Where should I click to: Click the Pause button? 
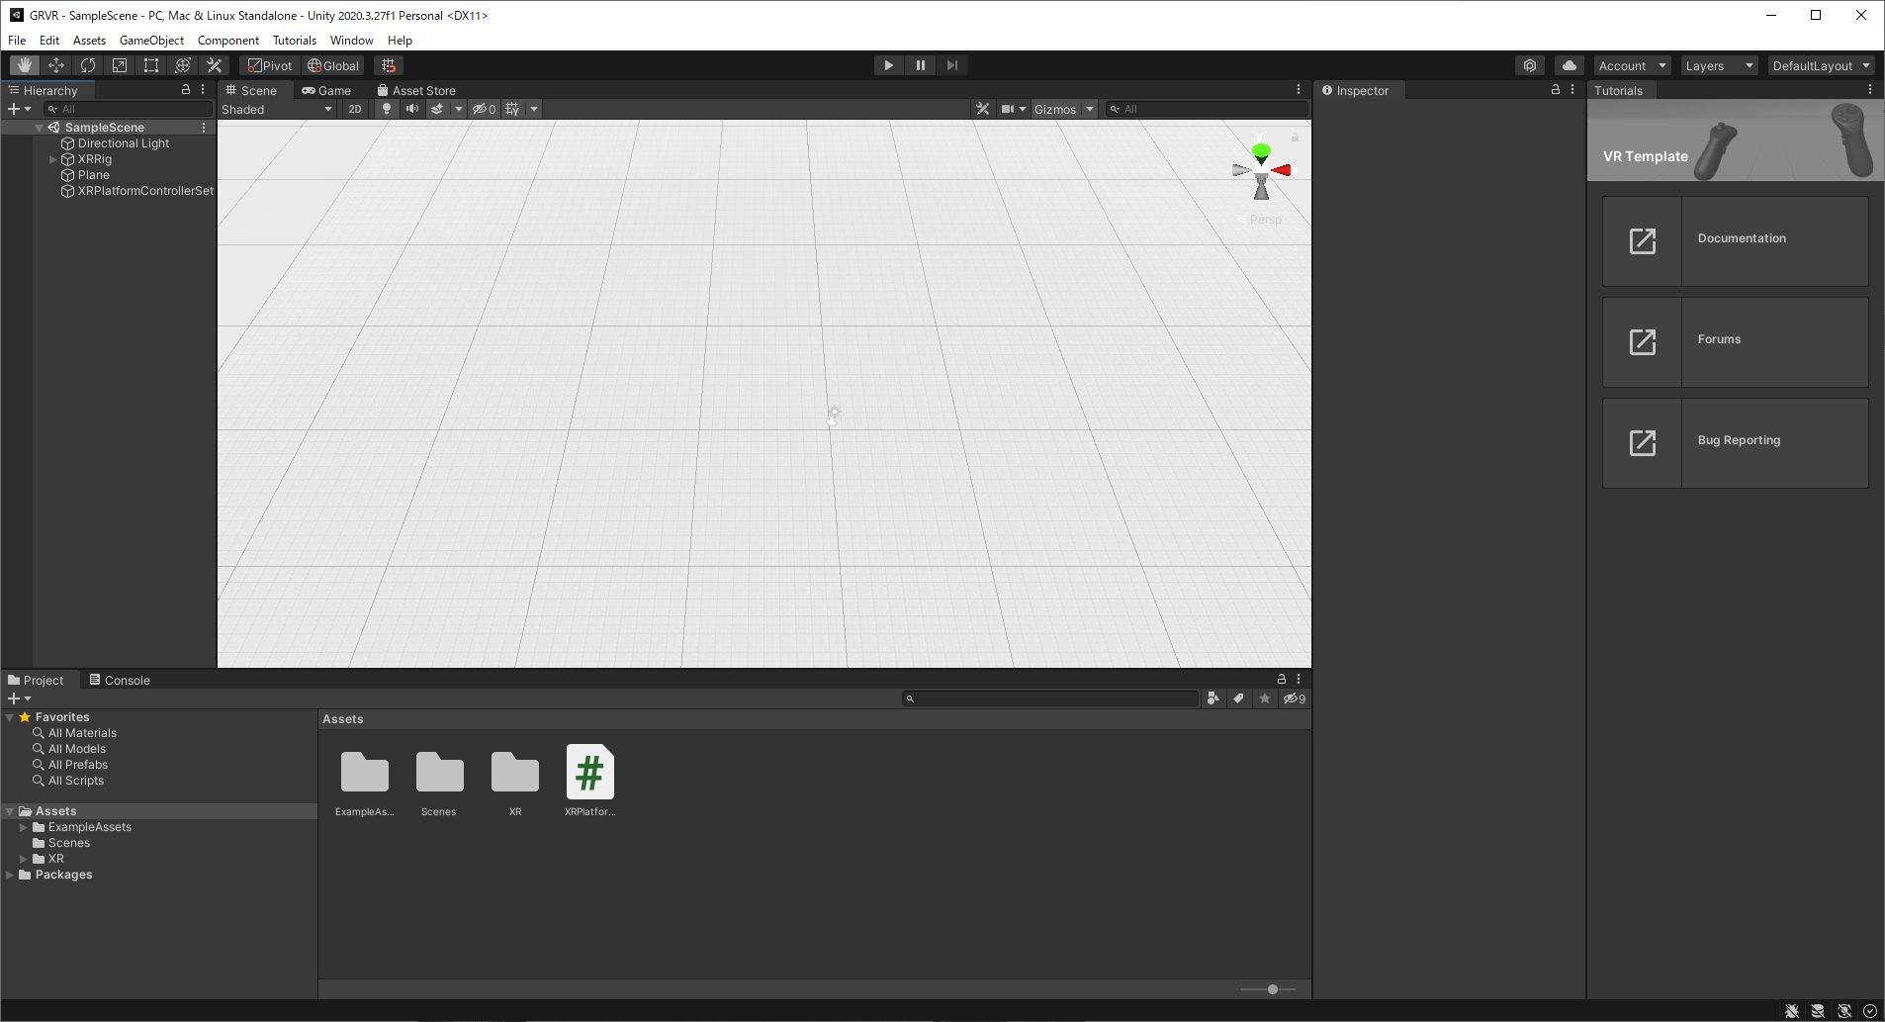point(920,65)
